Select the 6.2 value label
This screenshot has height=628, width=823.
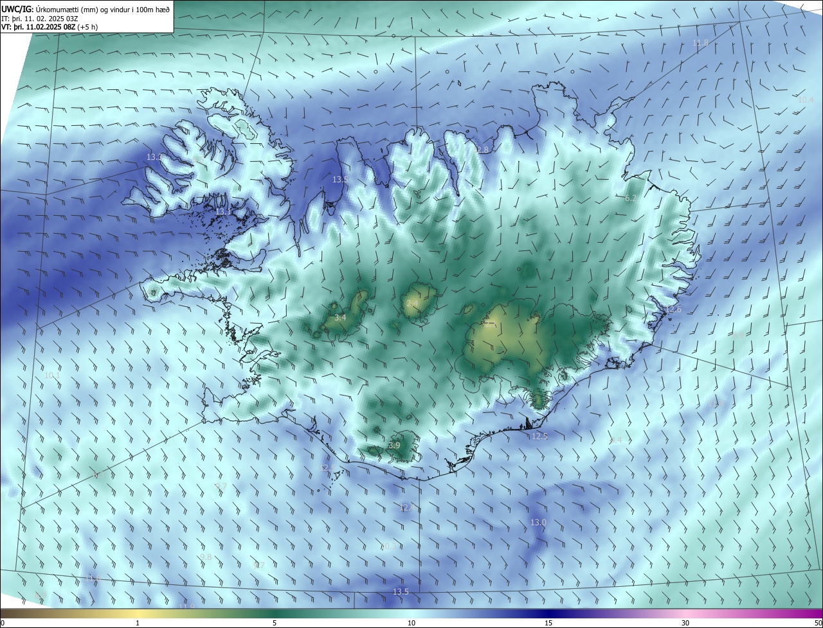631,198
